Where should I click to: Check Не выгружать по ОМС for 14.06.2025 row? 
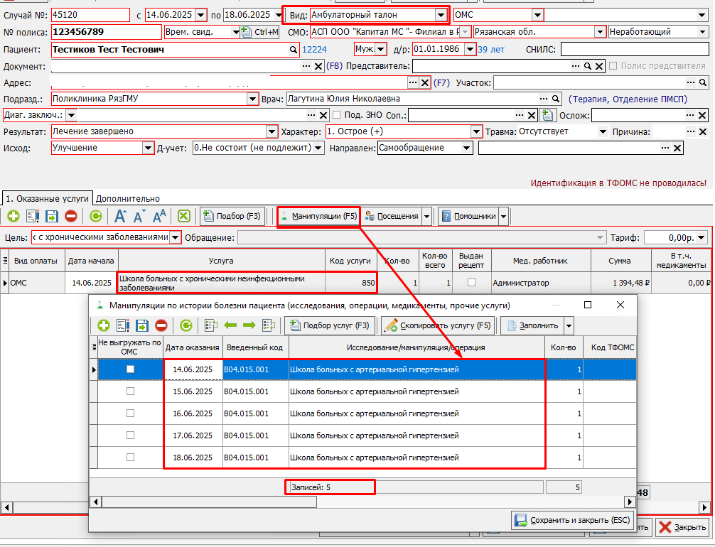(130, 369)
